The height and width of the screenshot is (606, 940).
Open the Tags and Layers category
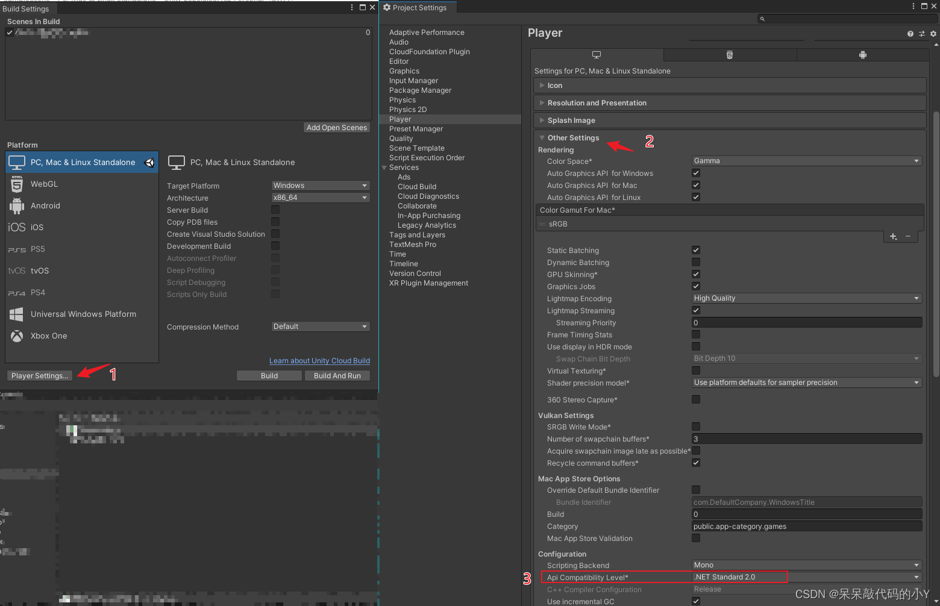tap(417, 235)
